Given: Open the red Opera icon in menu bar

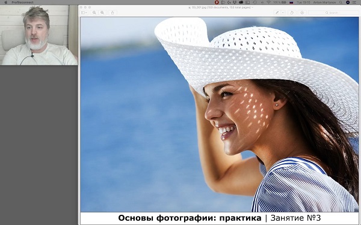Looking at the screenshot, I should (x=217, y=2).
